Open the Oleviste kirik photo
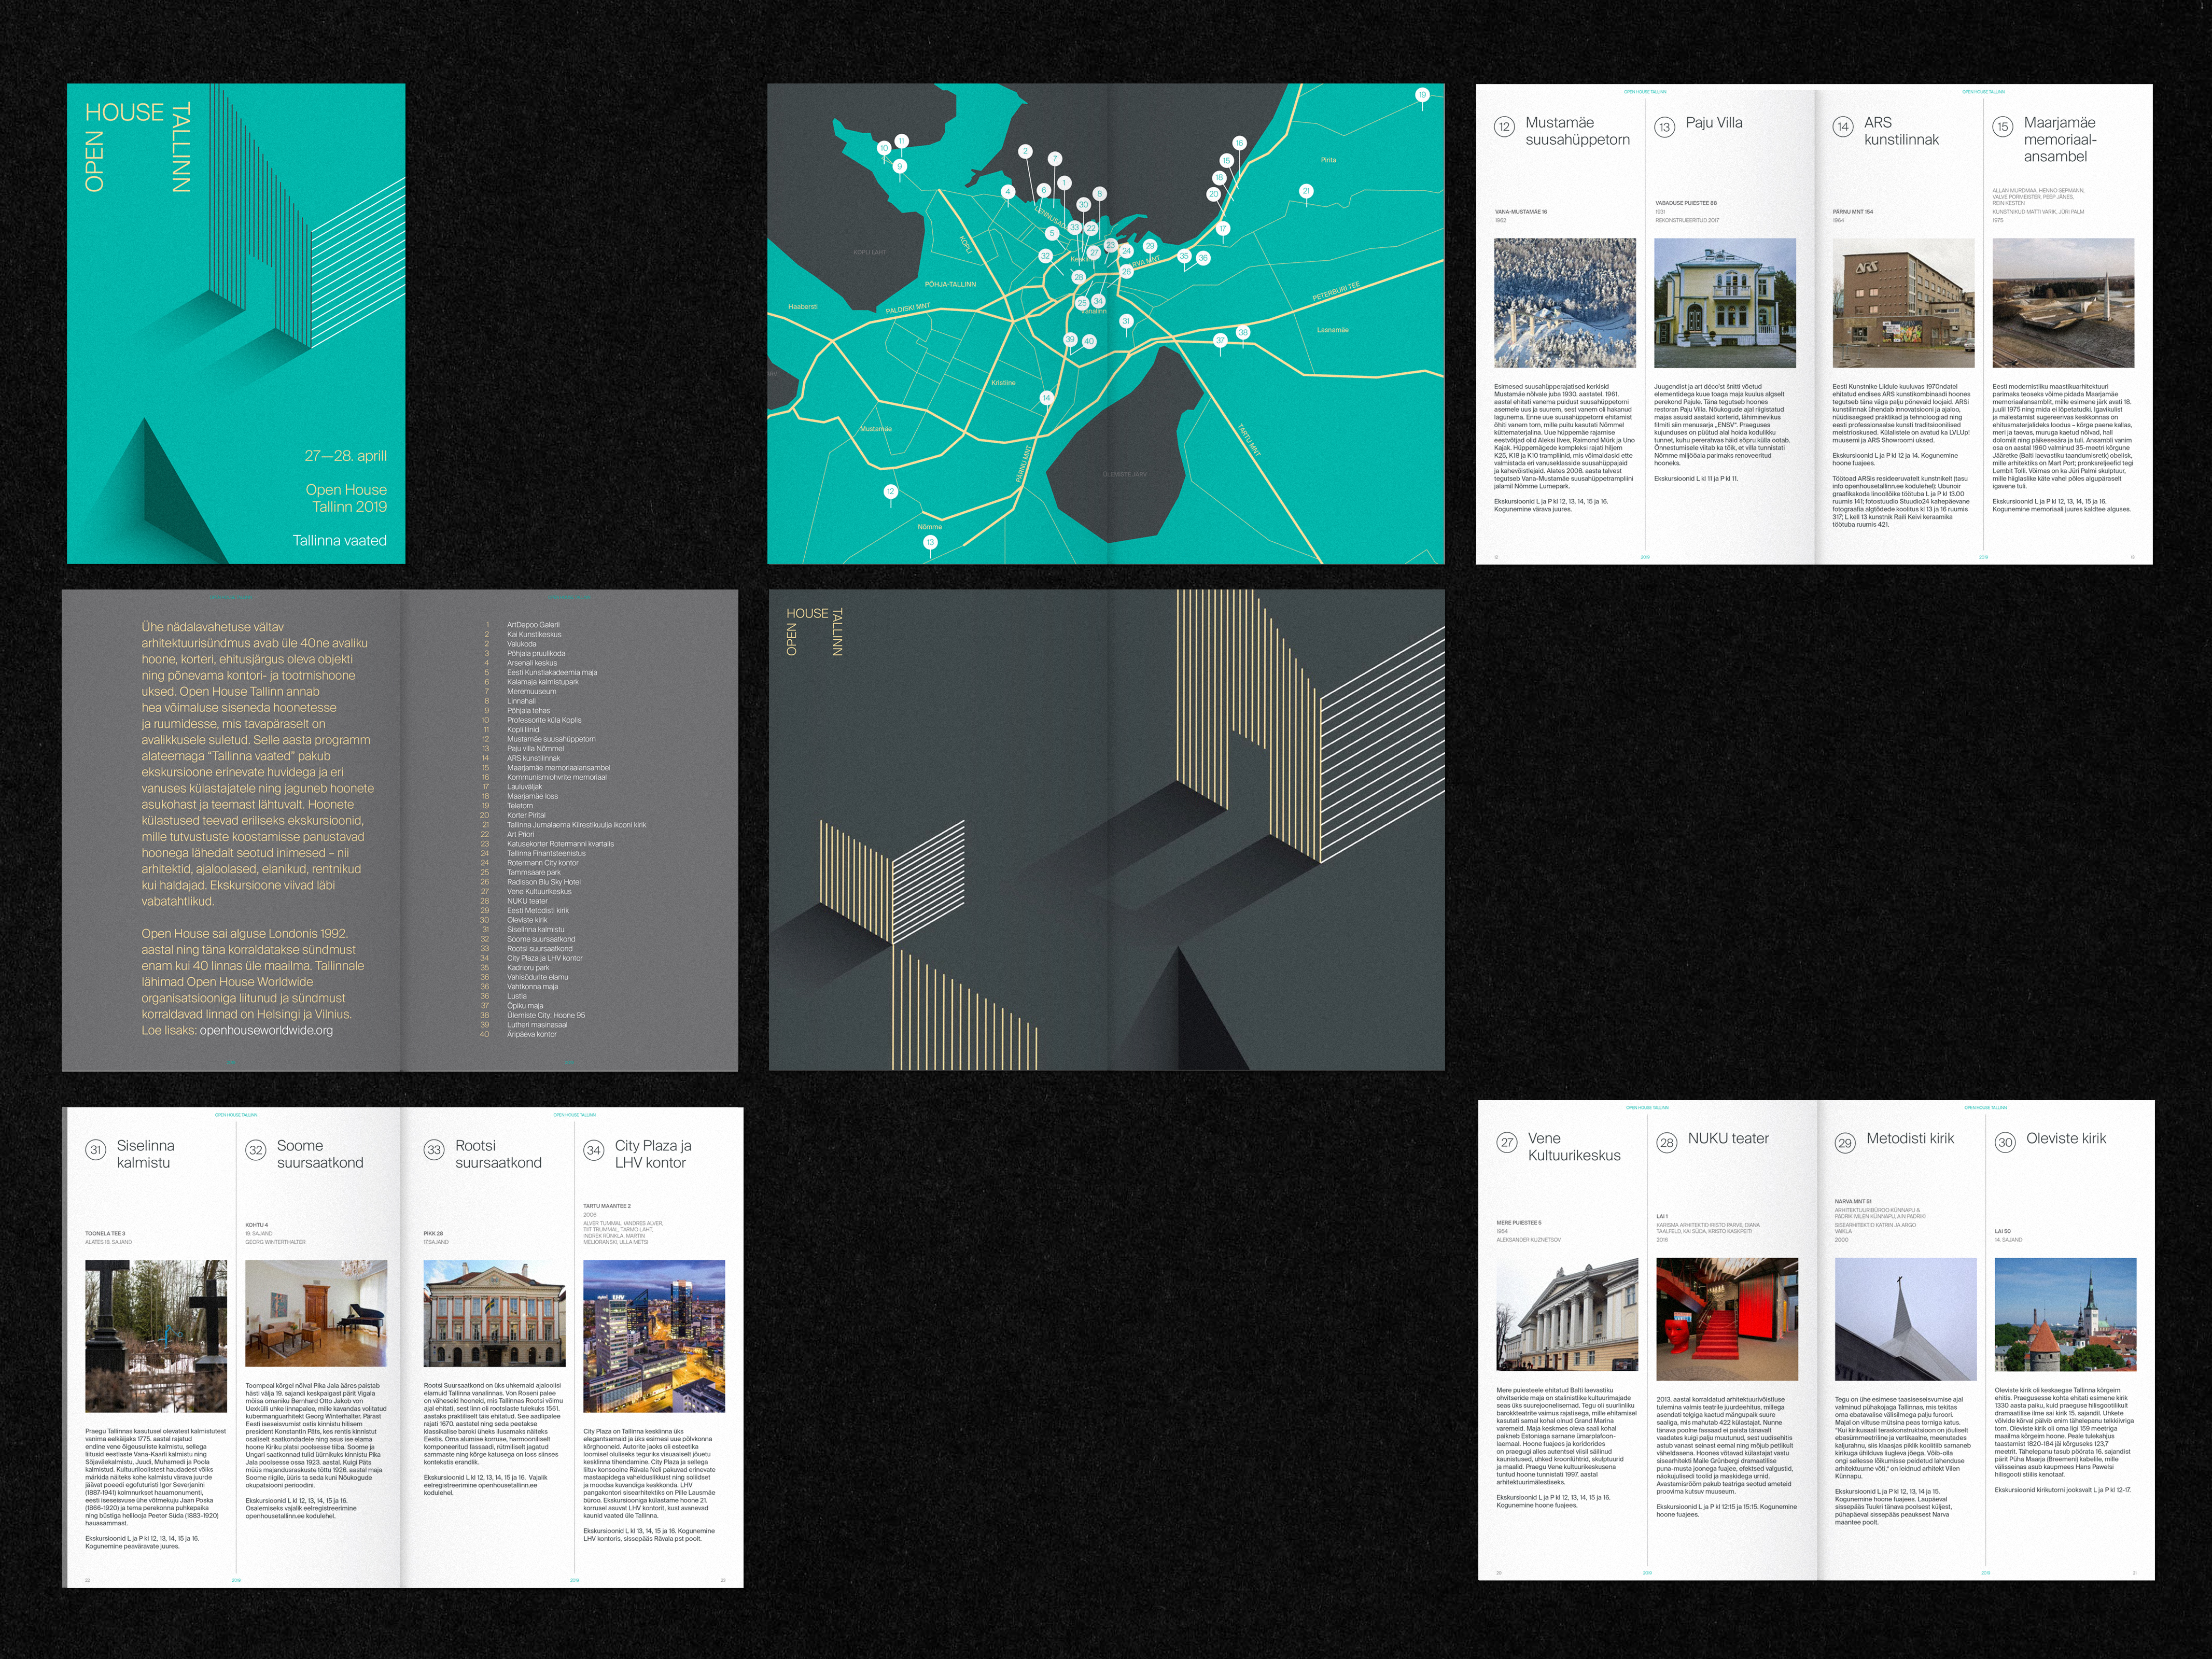The image size is (2212, 1659). 2065,1315
